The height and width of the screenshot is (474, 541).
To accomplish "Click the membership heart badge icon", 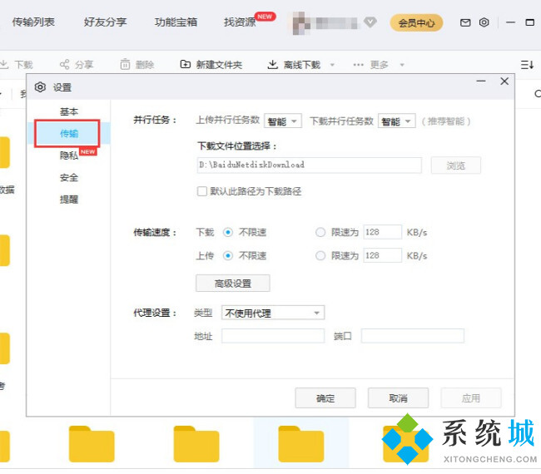I will (x=370, y=22).
